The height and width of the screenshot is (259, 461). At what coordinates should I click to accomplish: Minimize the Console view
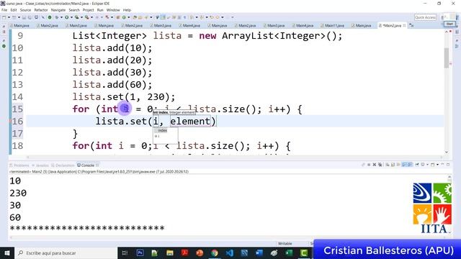442,165
